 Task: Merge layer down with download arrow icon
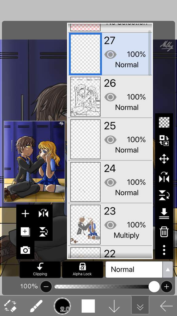click(164, 214)
